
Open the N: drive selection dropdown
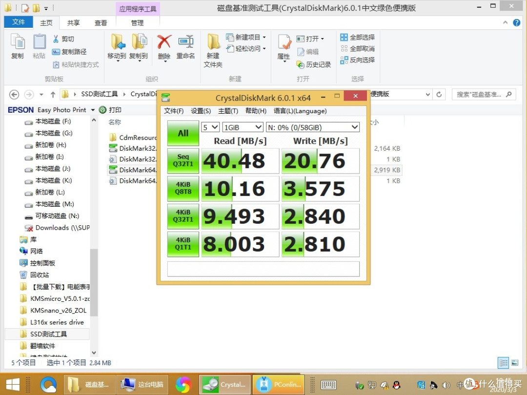pyautogui.click(x=313, y=127)
